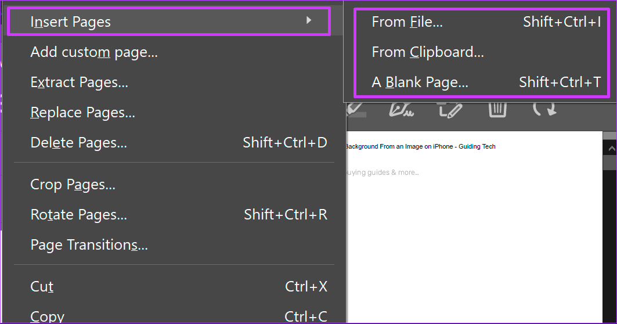
Task: Choose Extract Pages
Action: [79, 82]
